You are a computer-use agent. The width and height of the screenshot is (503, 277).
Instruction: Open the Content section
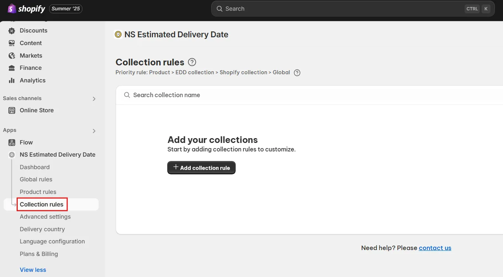pyautogui.click(x=31, y=43)
